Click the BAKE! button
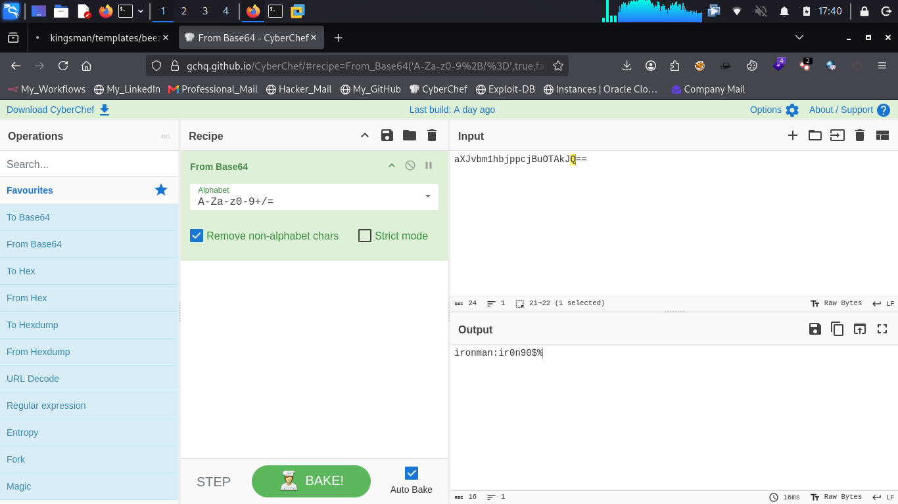 311,481
